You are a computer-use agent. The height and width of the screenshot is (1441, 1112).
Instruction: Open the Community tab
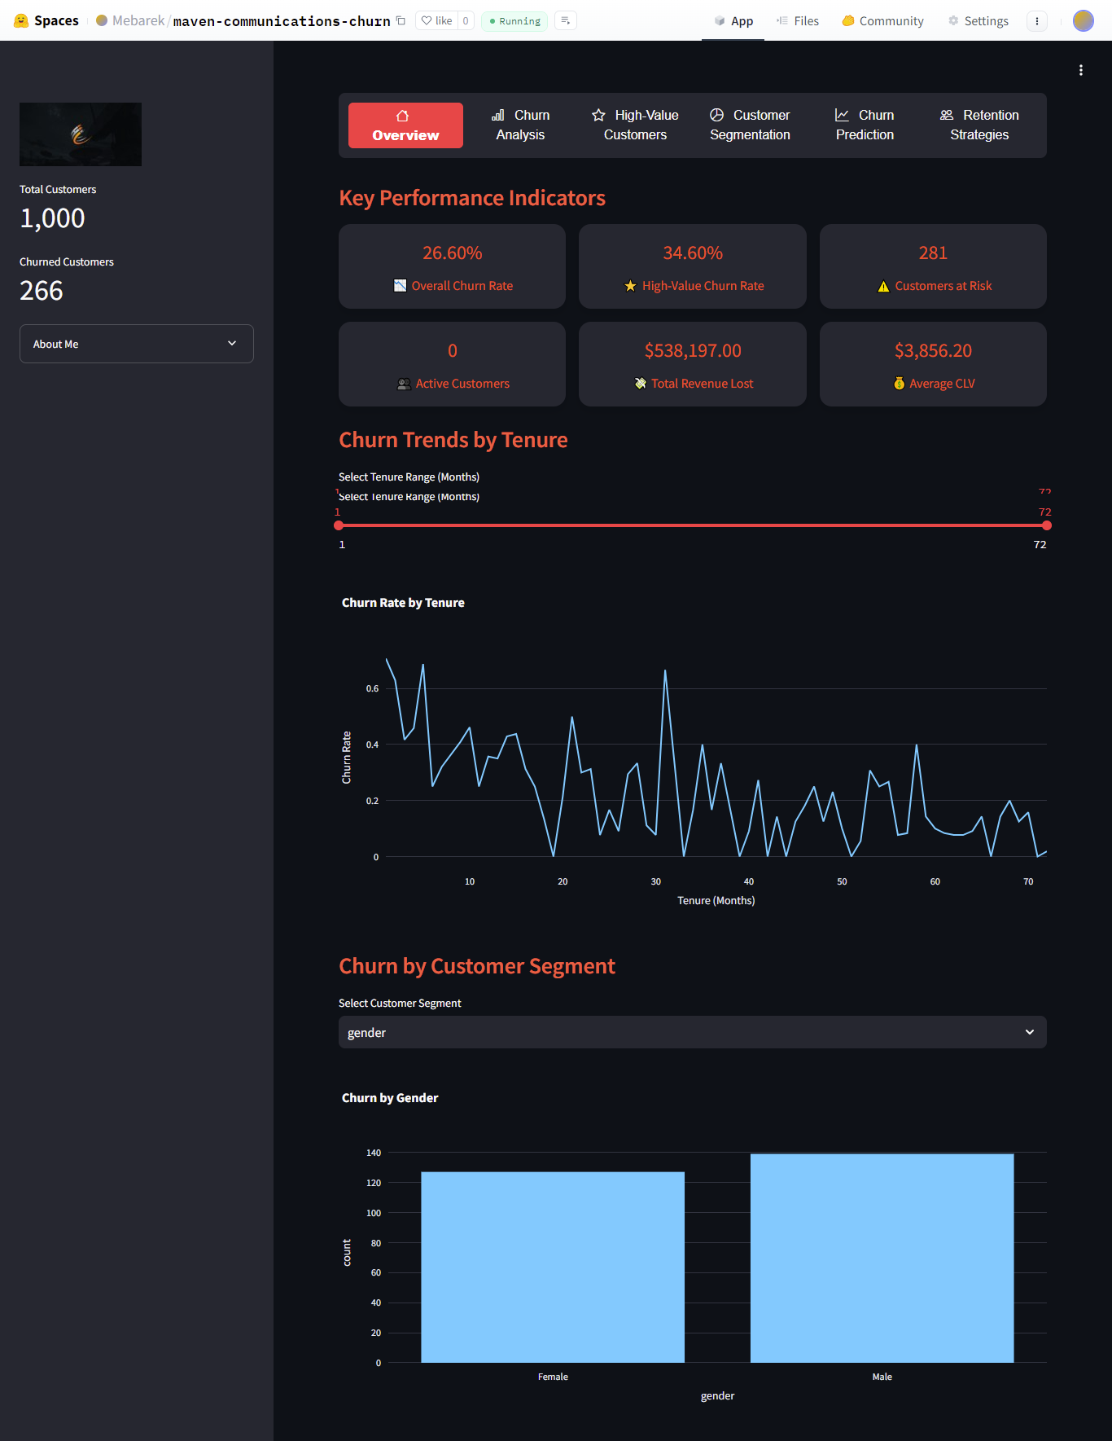coord(882,20)
